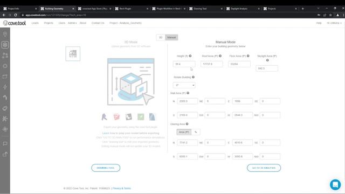Click the Wall Area W input field
This screenshot has width=345, height=194.
[x=242, y=115]
